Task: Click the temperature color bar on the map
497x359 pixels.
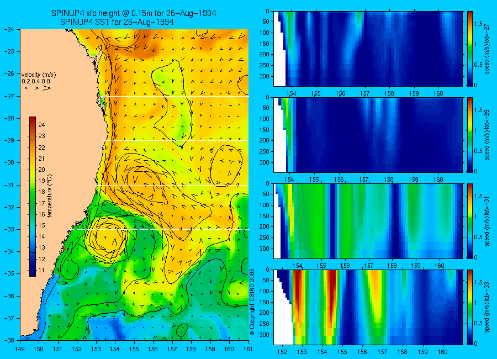Action: (33, 197)
